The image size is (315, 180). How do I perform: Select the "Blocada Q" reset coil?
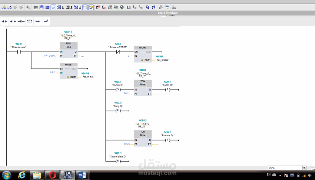coord(168,140)
